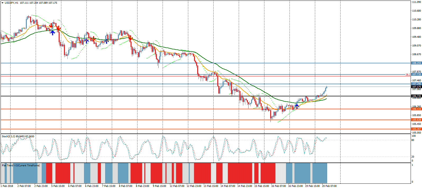The height and width of the screenshot is (189, 422).
Task: Click the red sell arrow near 8 Feb 23:00
Action: click(130, 38)
